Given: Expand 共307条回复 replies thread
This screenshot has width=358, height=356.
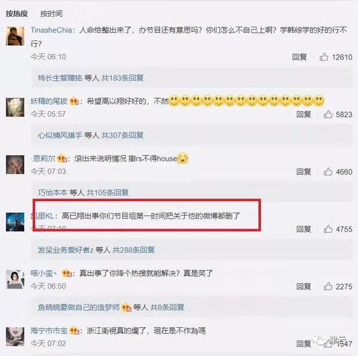Looking at the screenshot, I should 122,135.
